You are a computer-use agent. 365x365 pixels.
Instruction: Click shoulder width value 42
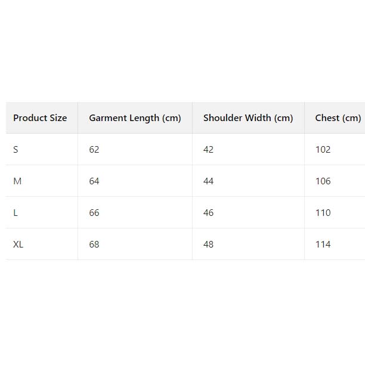208,150
